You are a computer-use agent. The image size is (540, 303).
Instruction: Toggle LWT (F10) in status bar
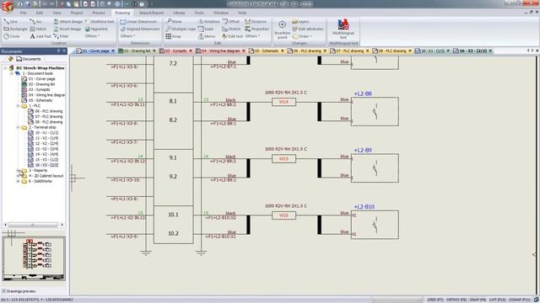[x=497, y=300]
